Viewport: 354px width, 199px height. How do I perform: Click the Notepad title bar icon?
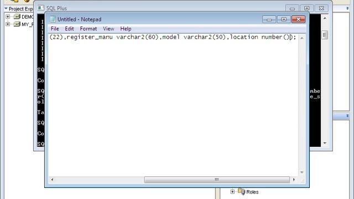pyautogui.click(x=53, y=19)
